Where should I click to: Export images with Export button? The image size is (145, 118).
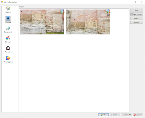pyautogui.click(x=137, y=22)
